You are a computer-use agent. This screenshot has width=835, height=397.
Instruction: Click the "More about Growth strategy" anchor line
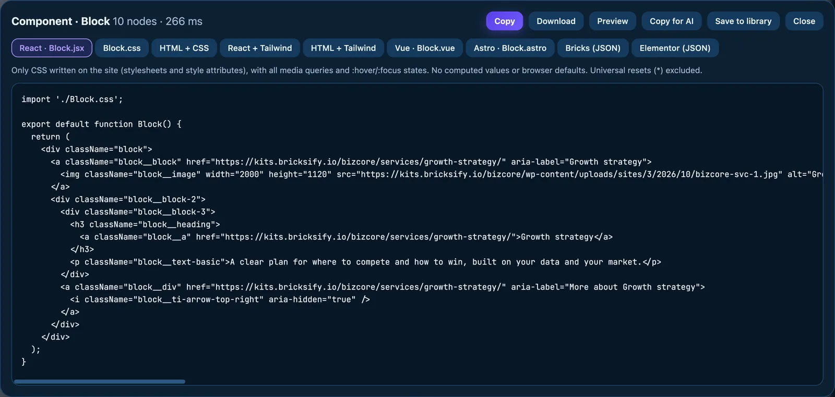(383, 287)
